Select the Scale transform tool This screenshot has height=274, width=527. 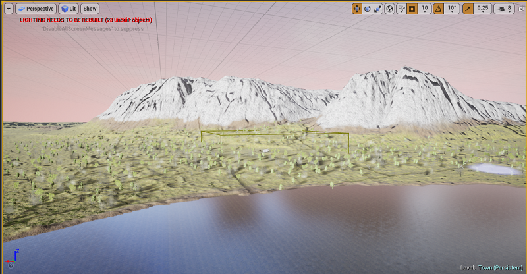(x=377, y=9)
